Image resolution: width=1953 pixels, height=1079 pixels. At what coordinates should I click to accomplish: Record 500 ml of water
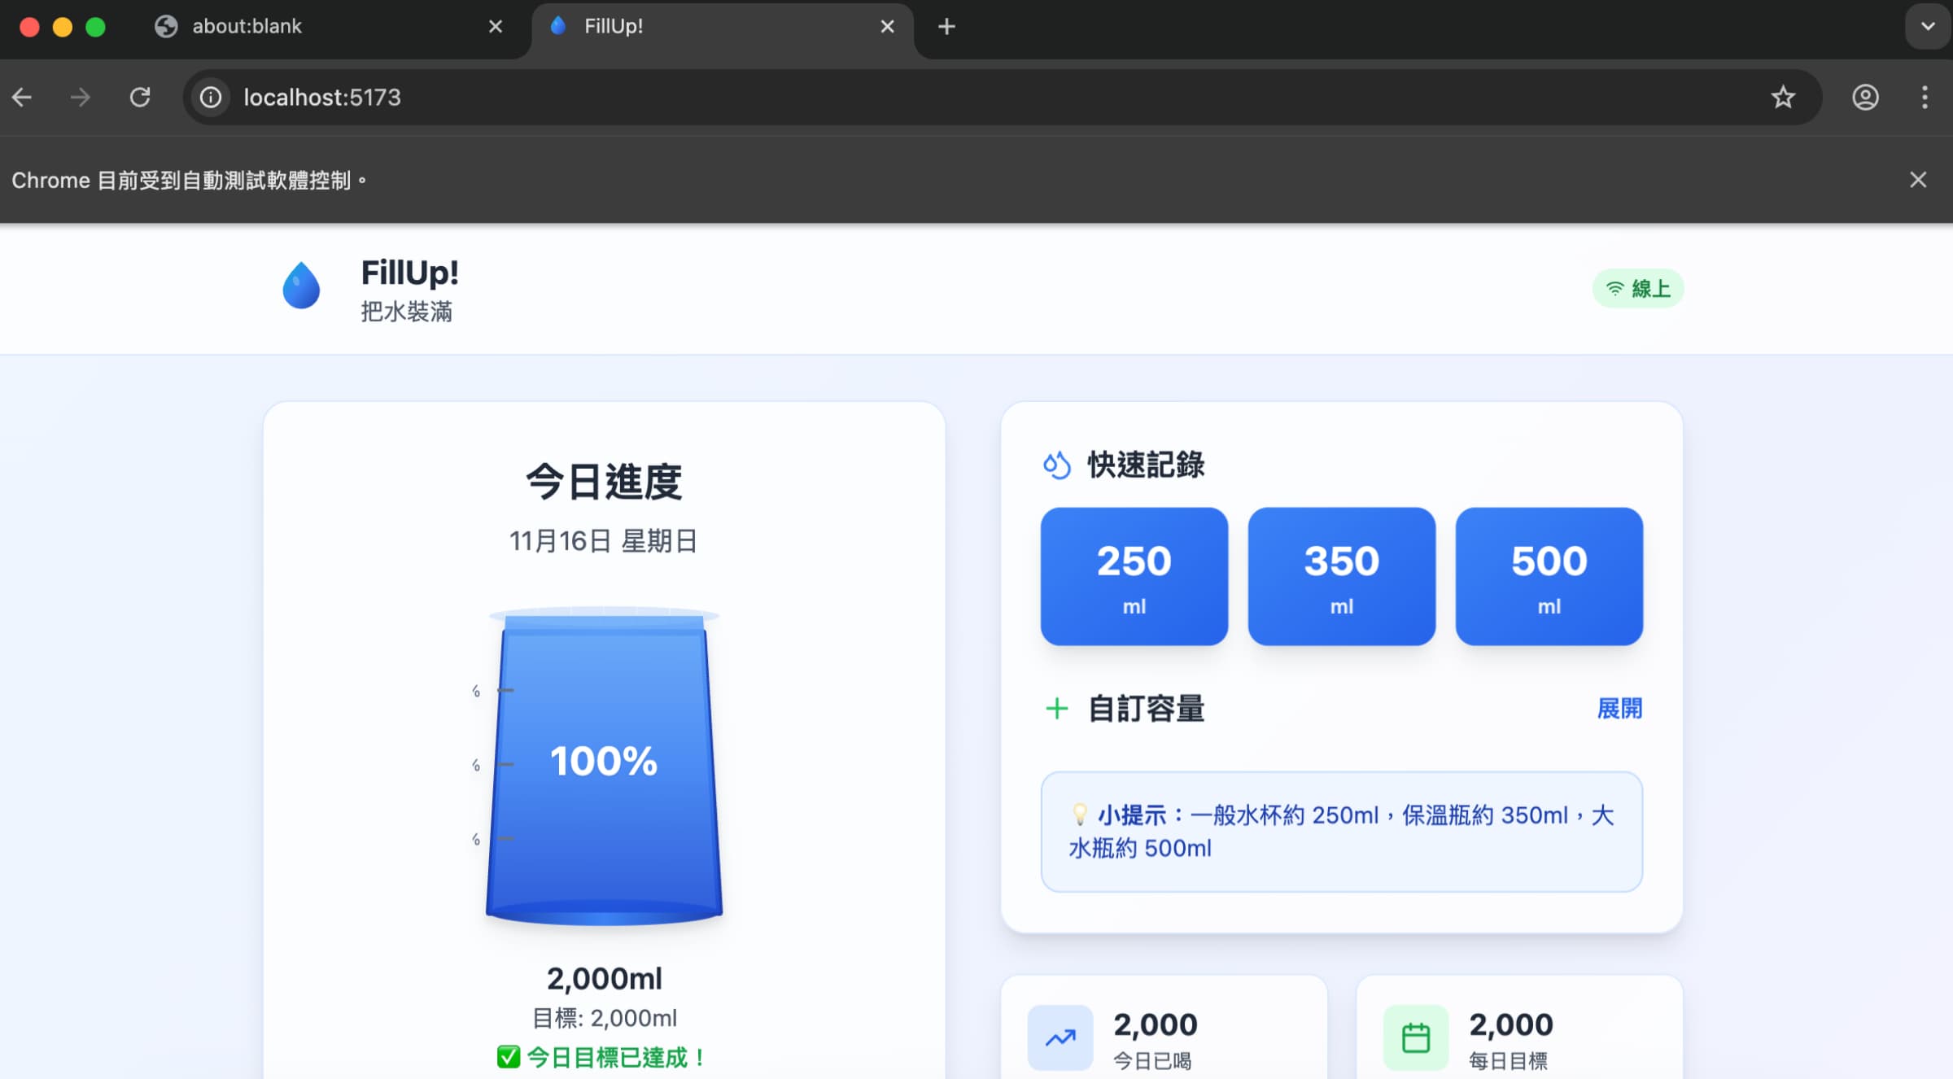[x=1549, y=576]
